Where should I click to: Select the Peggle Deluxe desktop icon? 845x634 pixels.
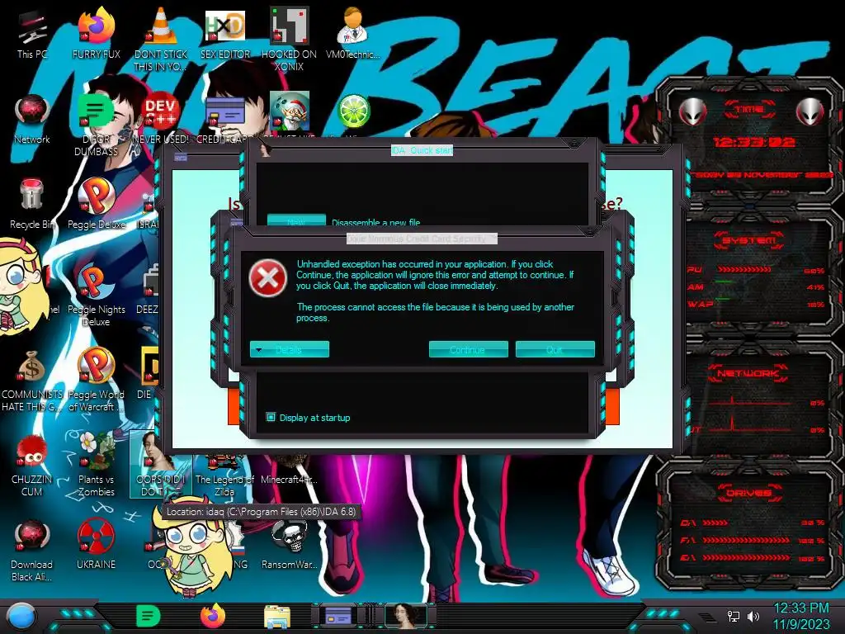[97, 205]
